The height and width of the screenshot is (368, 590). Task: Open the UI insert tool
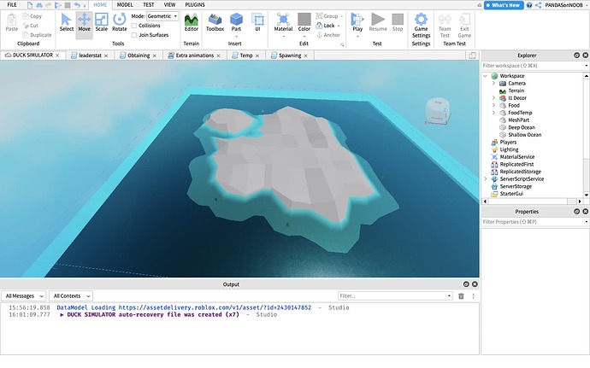tap(257, 22)
